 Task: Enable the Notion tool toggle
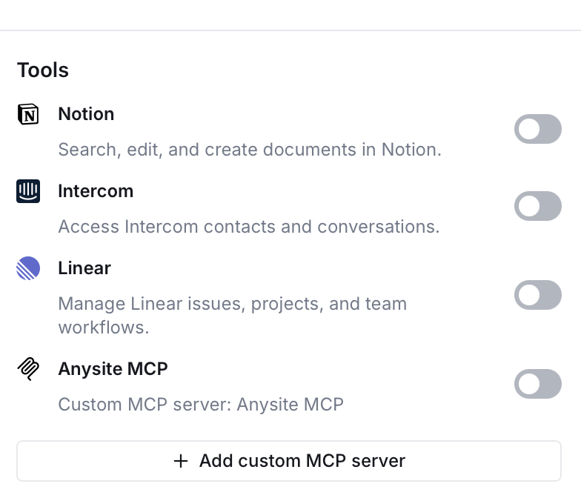point(537,129)
